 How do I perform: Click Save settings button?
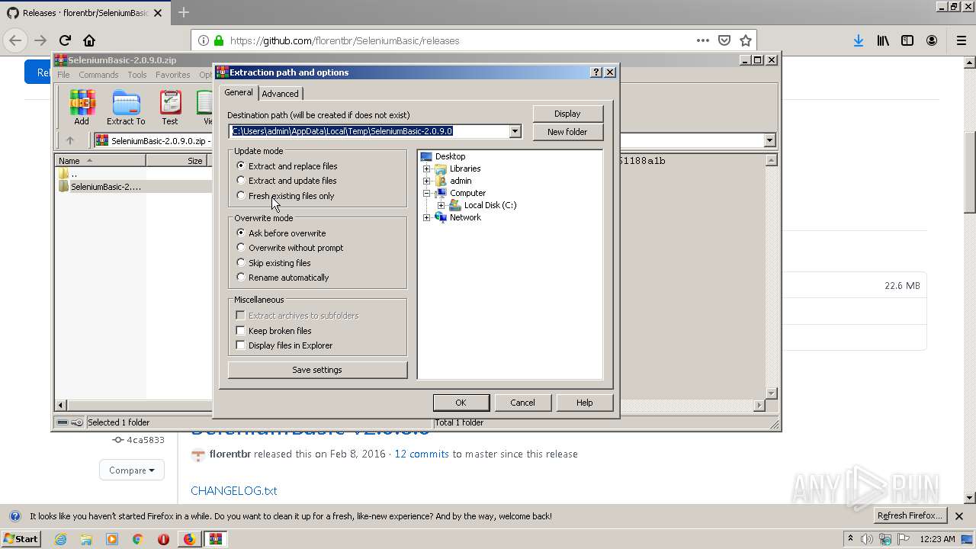317,370
